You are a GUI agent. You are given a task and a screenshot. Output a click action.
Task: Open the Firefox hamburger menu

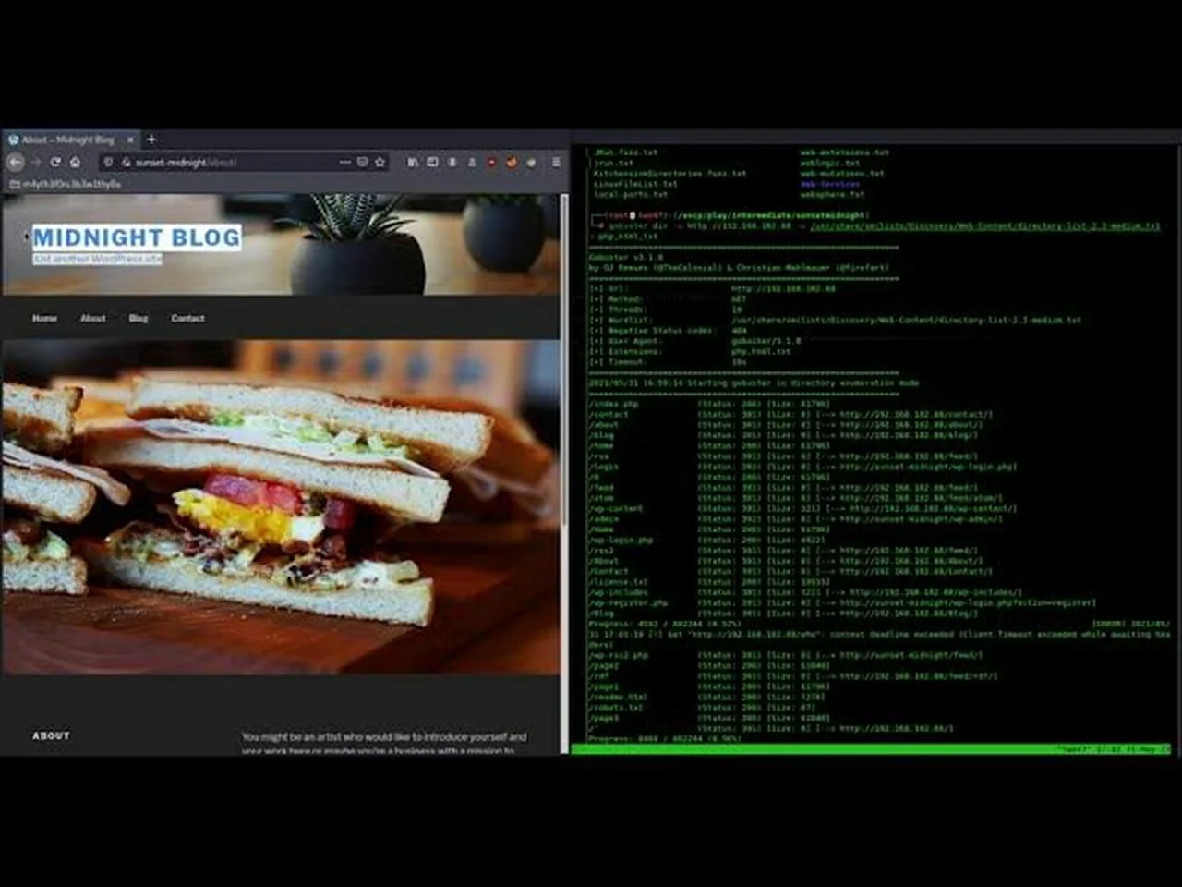[x=556, y=162]
